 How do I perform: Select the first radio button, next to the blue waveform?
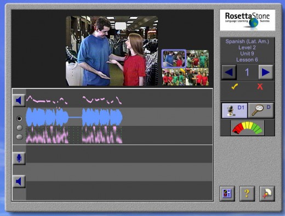coord(19,119)
